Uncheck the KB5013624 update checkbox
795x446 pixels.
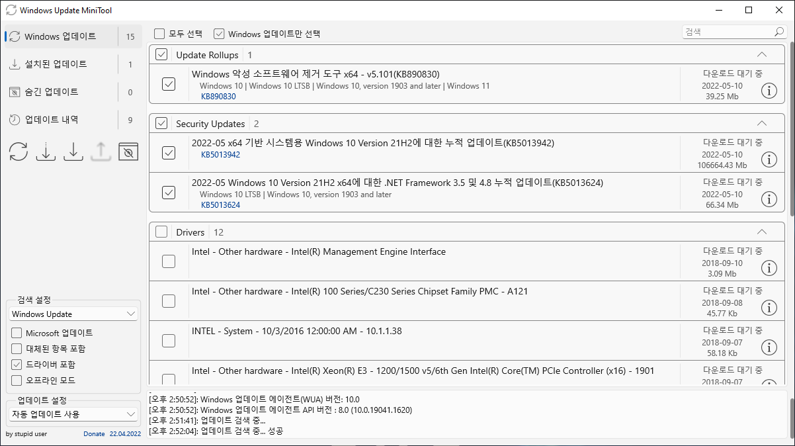point(169,193)
